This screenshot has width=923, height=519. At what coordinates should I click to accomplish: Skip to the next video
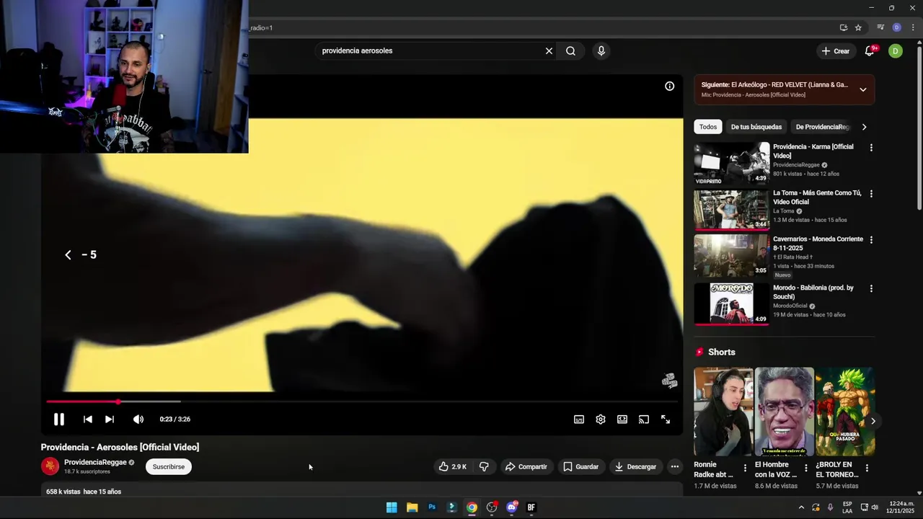109,419
